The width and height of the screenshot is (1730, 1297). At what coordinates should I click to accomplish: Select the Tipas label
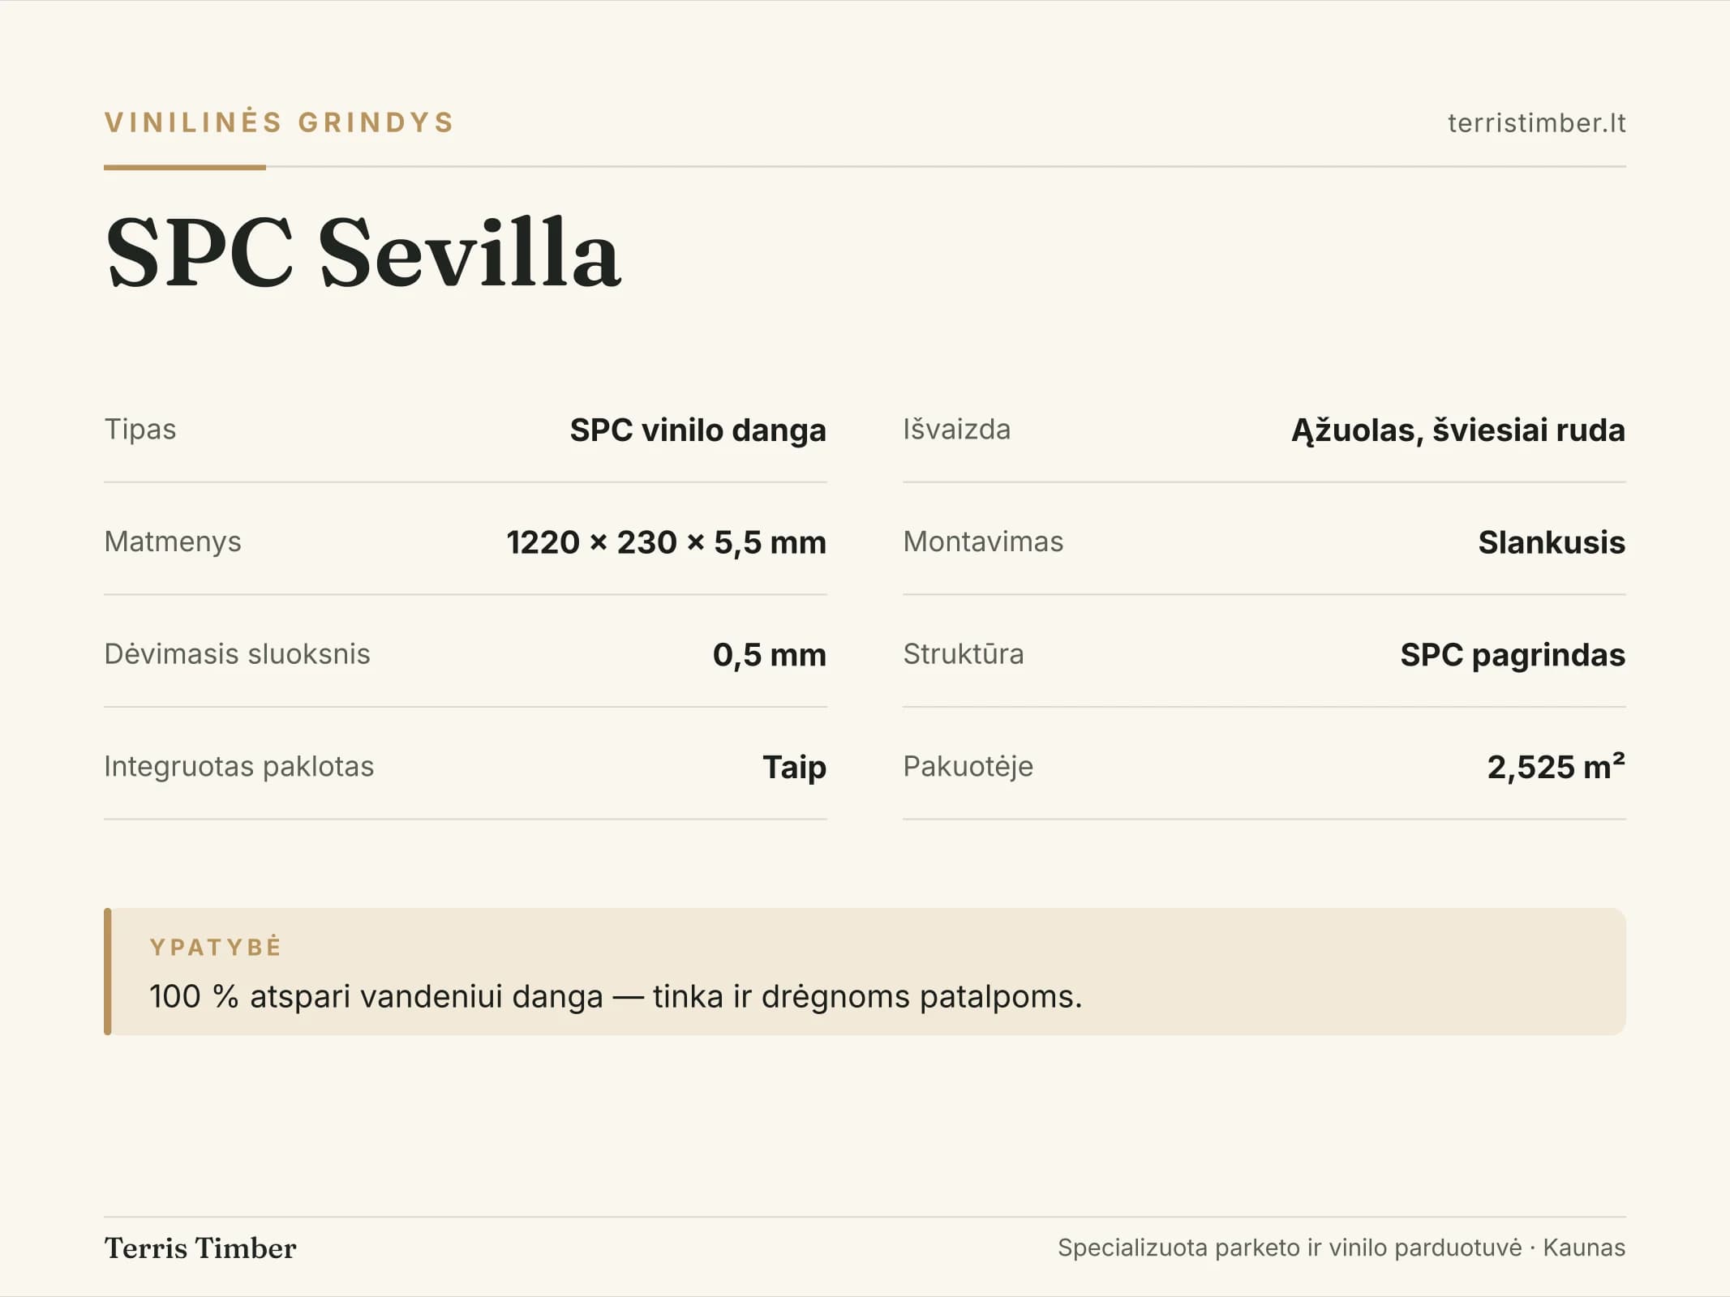[x=140, y=429]
